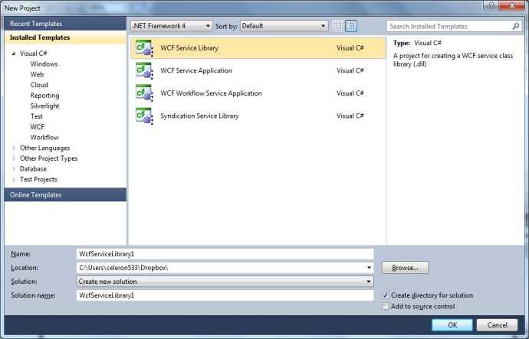This screenshot has width=529, height=339.
Task: Select the Reporting category
Action: (44, 96)
